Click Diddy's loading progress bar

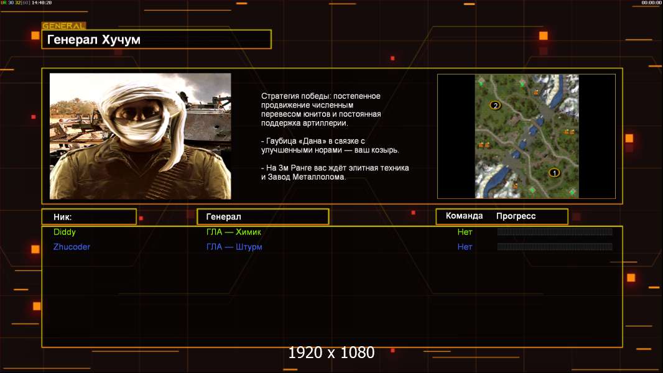555,232
